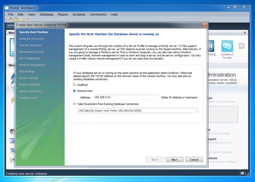Open the Scripting menu
Screen dimensions: 255x182
[79, 15]
